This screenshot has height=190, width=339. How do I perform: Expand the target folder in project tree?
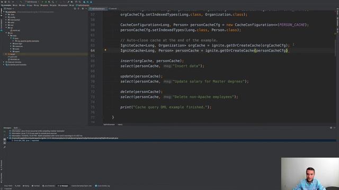coord(6,54)
